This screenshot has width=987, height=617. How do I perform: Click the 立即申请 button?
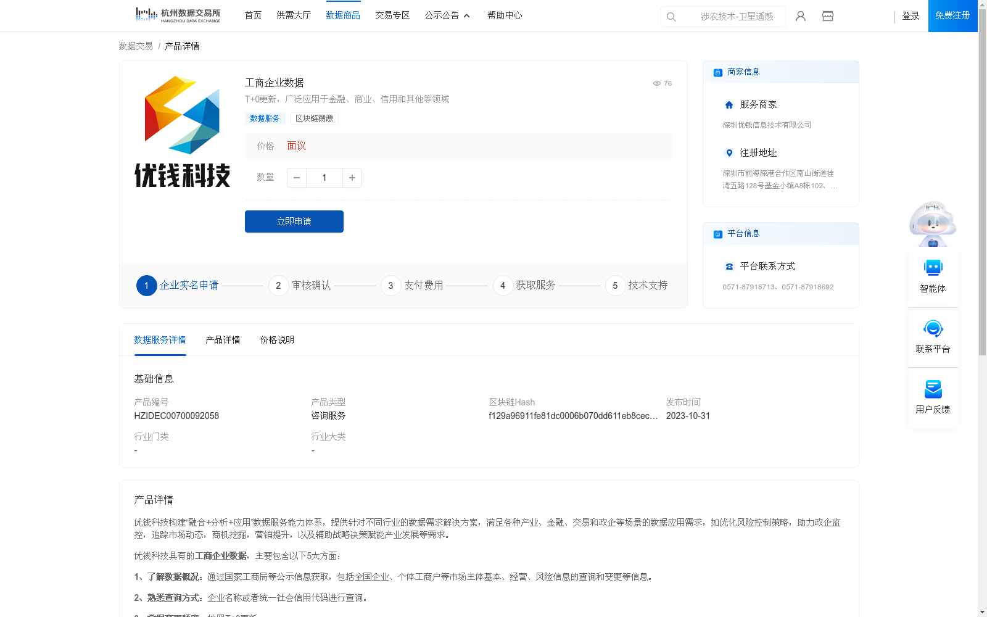coord(294,222)
